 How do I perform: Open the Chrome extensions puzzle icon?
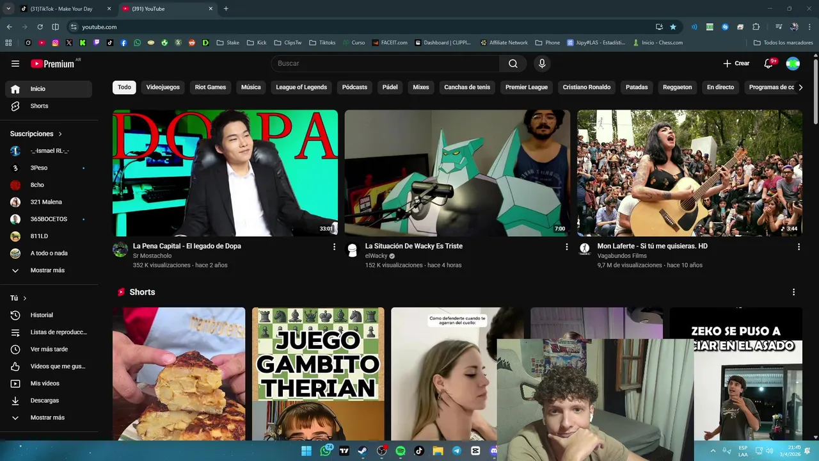tap(756, 27)
